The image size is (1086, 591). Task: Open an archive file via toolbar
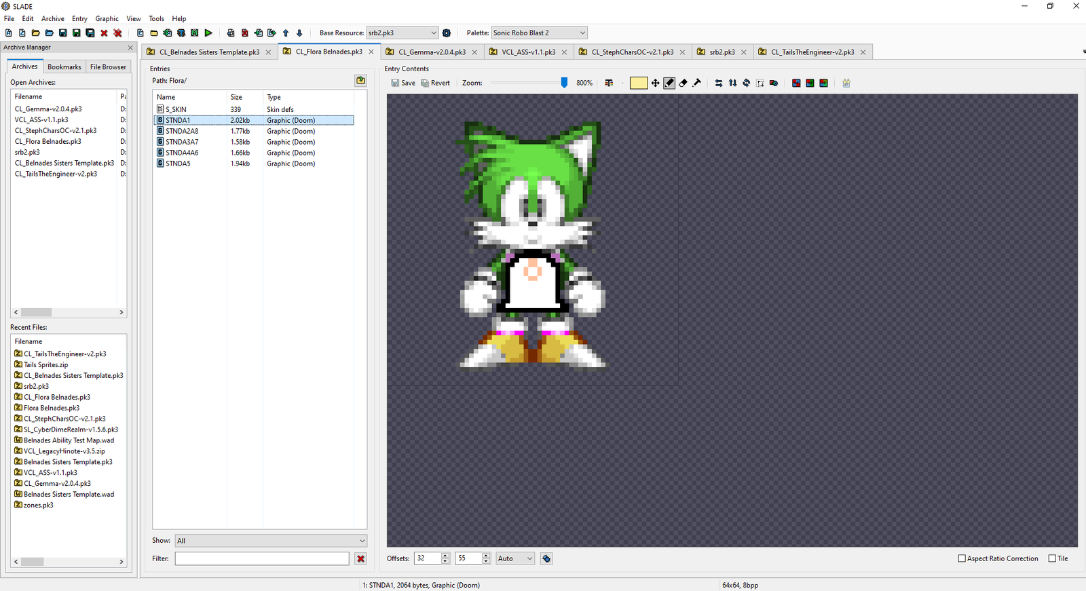[35, 33]
